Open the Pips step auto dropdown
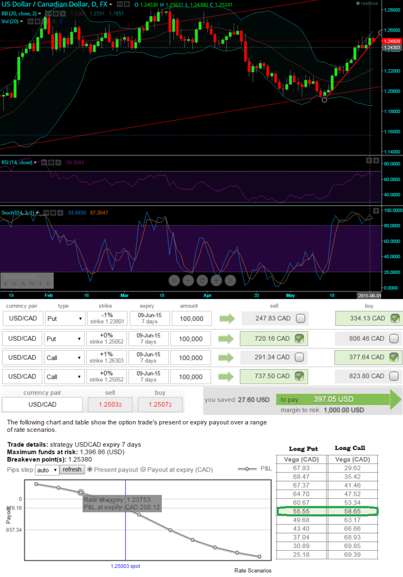The height and width of the screenshot is (577, 403). (47, 470)
